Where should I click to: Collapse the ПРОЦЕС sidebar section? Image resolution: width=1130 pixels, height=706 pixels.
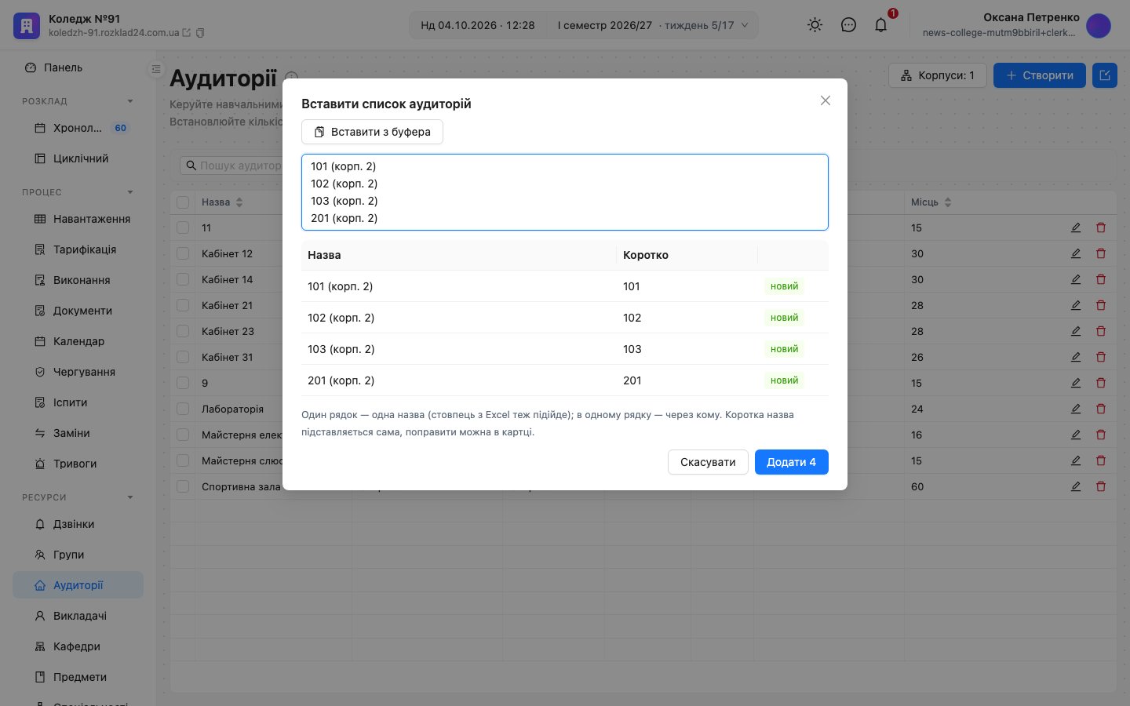pyautogui.click(x=130, y=192)
